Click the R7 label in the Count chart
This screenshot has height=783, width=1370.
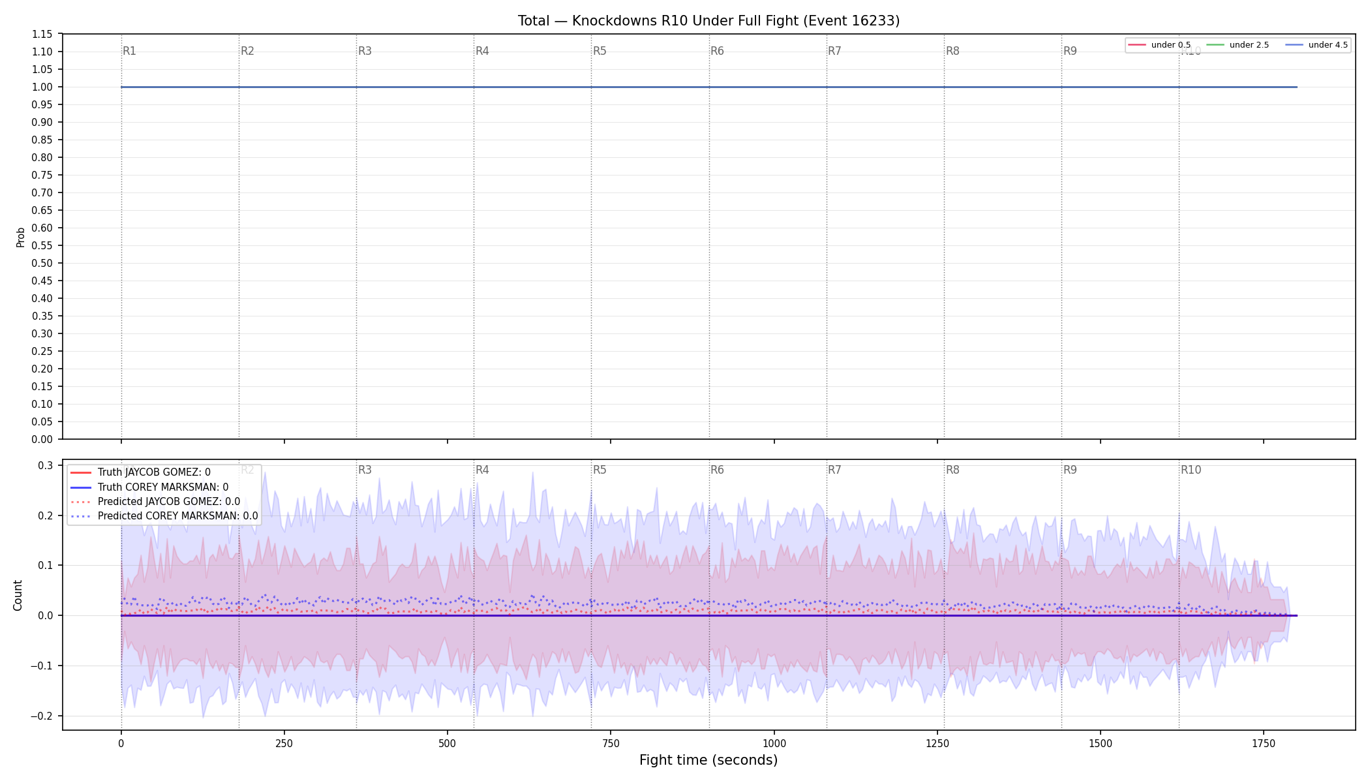tap(834, 470)
